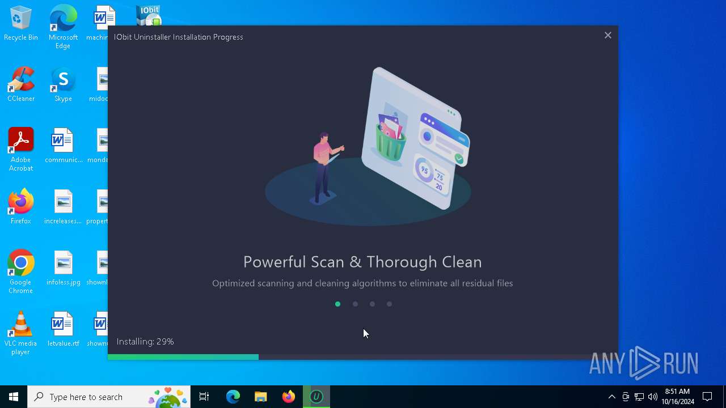The height and width of the screenshot is (408, 726).
Task: Click the meet now tray icon
Action: pos(626,397)
